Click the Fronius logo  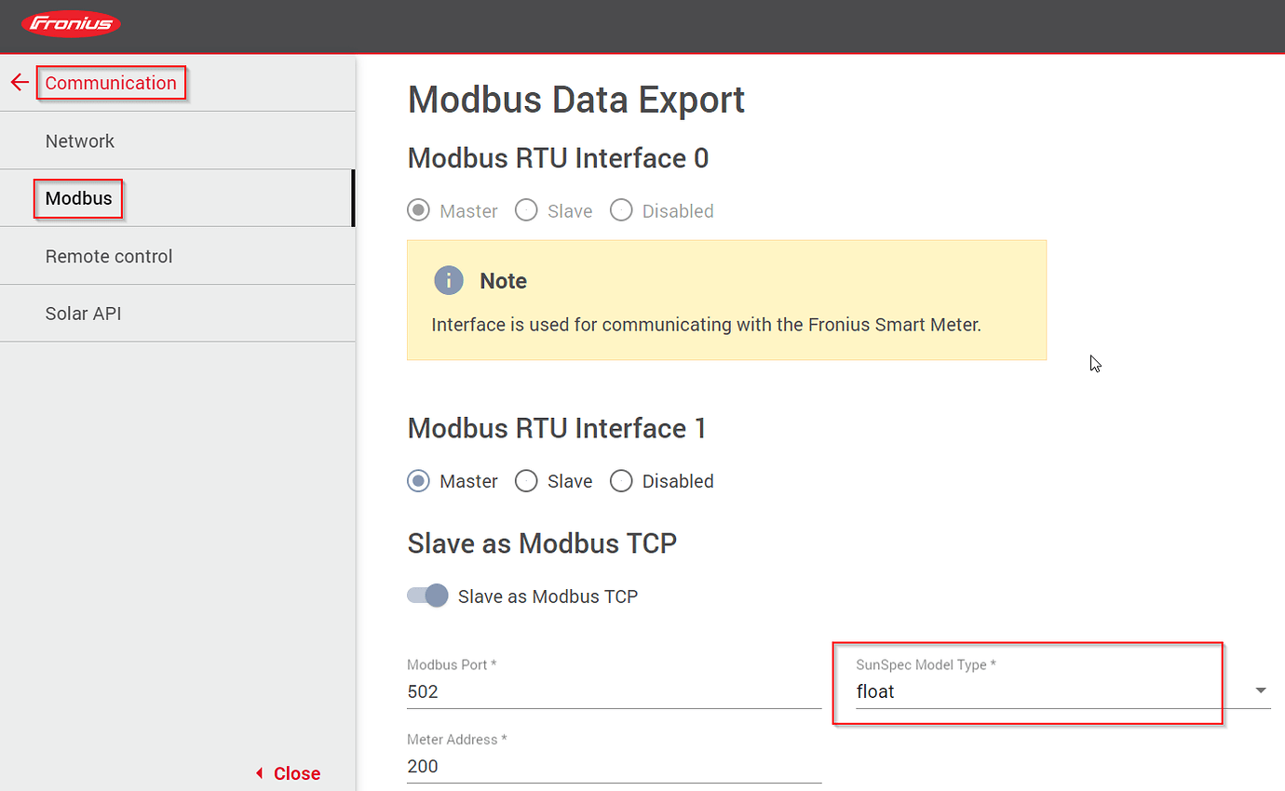click(x=72, y=23)
